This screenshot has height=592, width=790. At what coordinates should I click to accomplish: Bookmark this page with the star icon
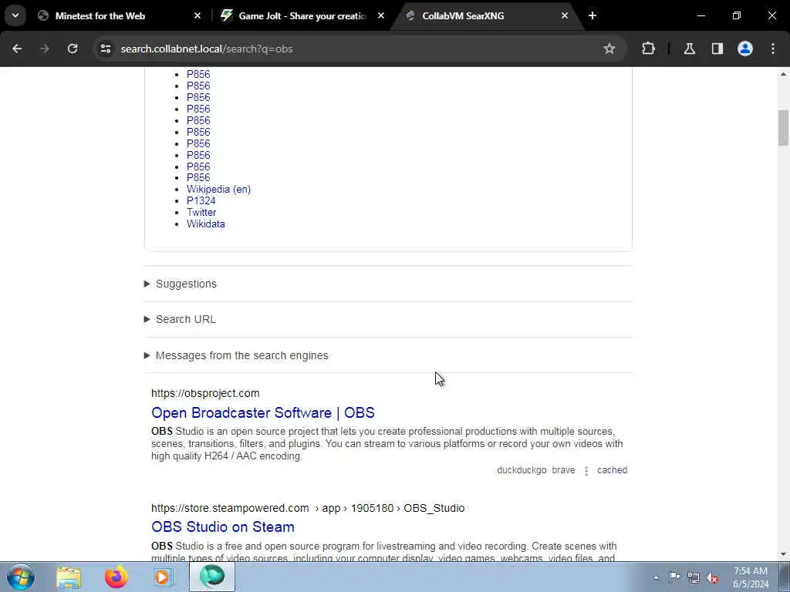click(609, 49)
